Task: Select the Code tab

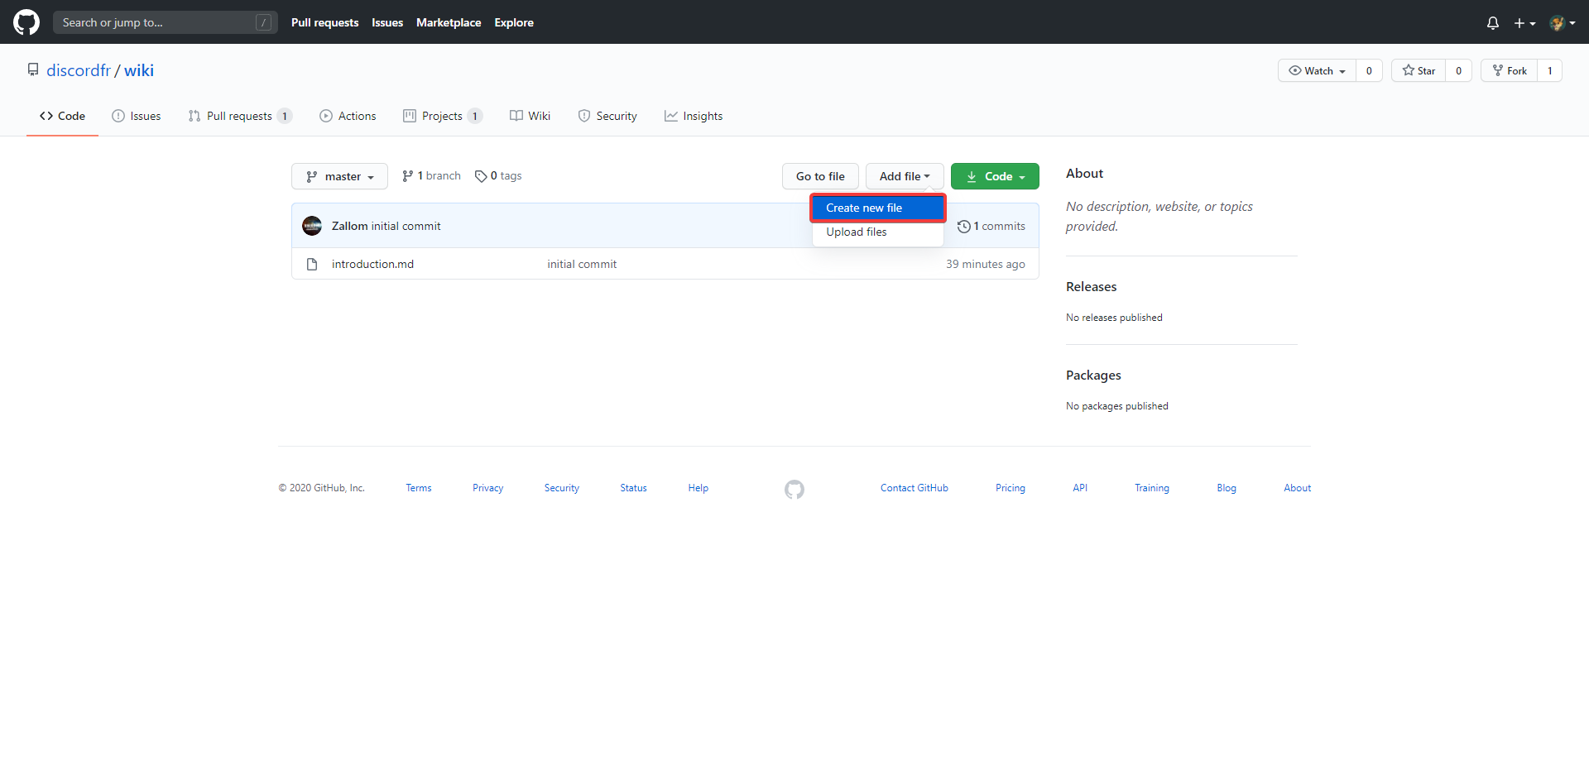Action: (62, 116)
